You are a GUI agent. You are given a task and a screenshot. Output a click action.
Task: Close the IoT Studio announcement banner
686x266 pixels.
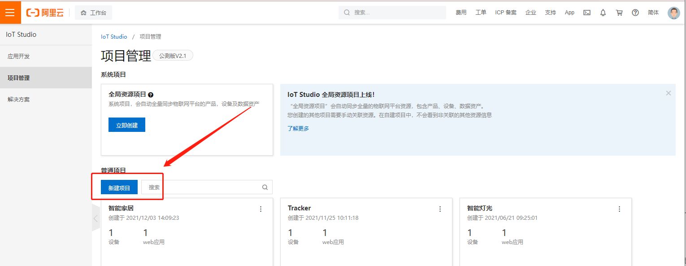coord(669,93)
